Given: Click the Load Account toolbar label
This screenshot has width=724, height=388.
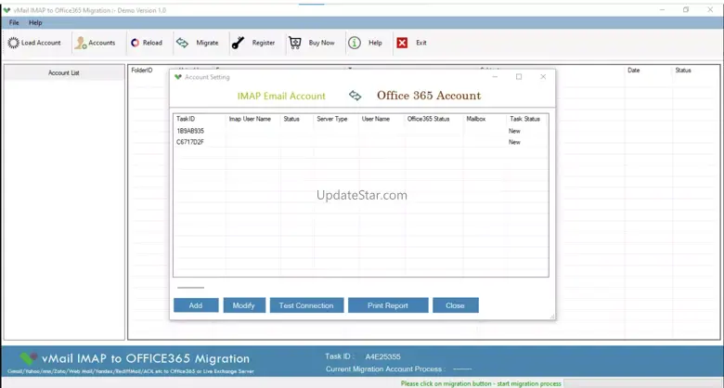Looking at the screenshot, I should pyautogui.click(x=41, y=43).
